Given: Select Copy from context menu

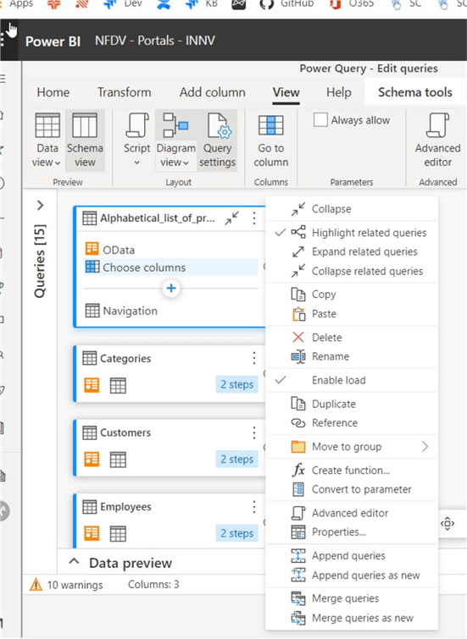Looking at the screenshot, I should pyautogui.click(x=352, y=295).
